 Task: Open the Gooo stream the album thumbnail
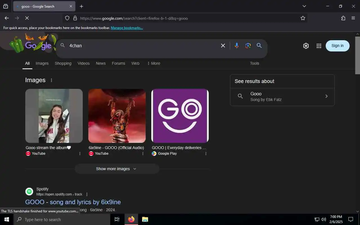pyautogui.click(x=54, y=116)
